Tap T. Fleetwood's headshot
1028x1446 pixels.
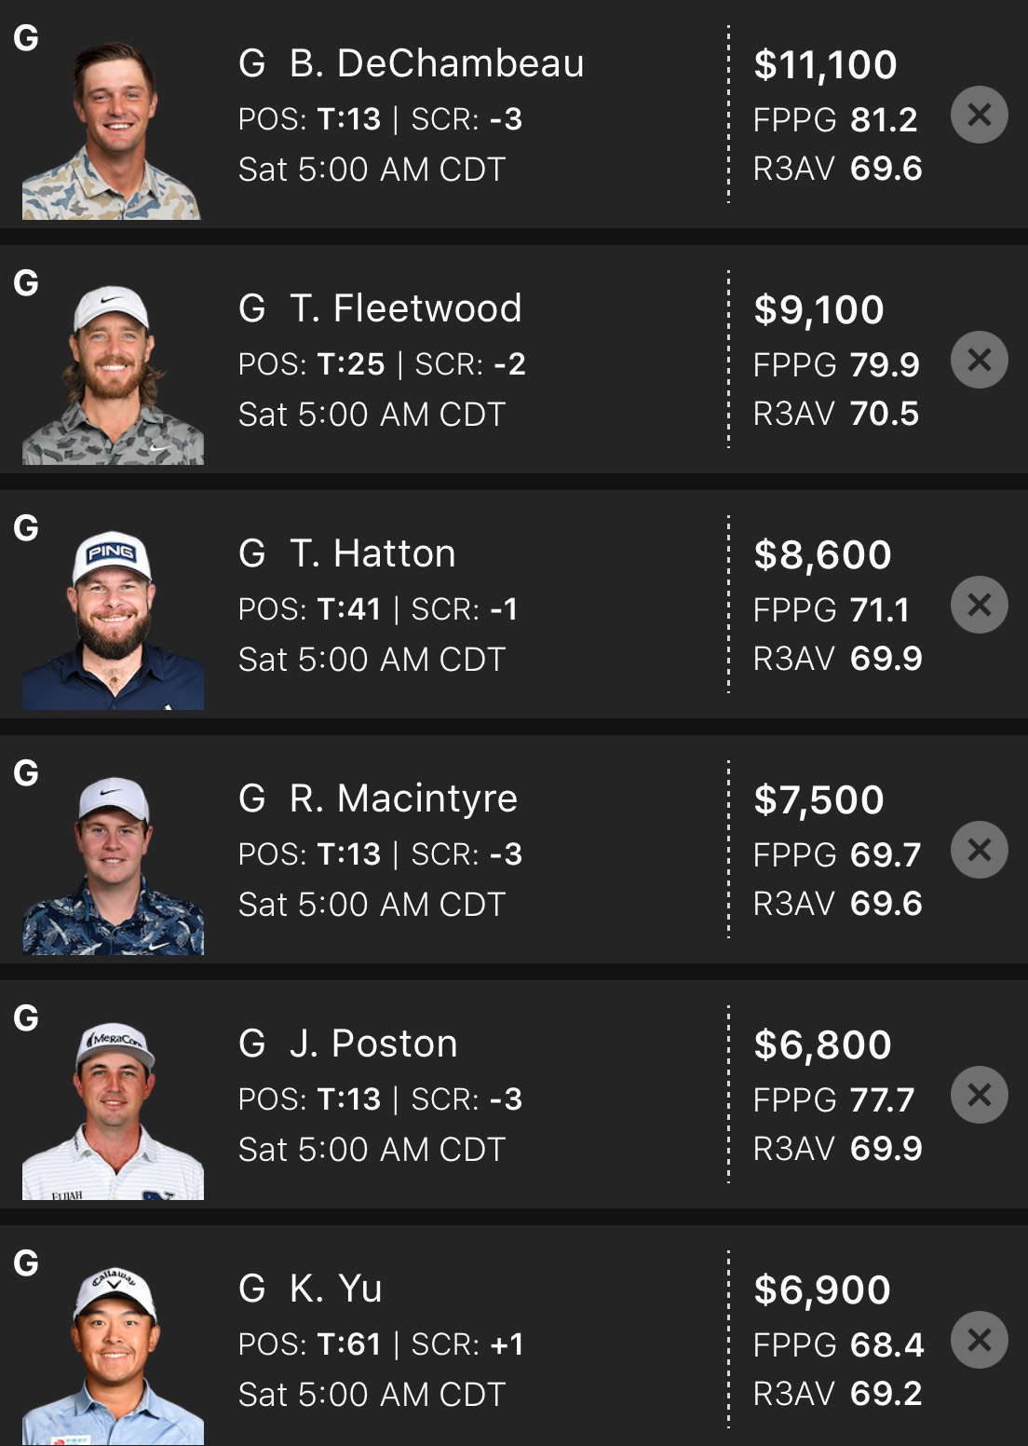click(112, 375)
